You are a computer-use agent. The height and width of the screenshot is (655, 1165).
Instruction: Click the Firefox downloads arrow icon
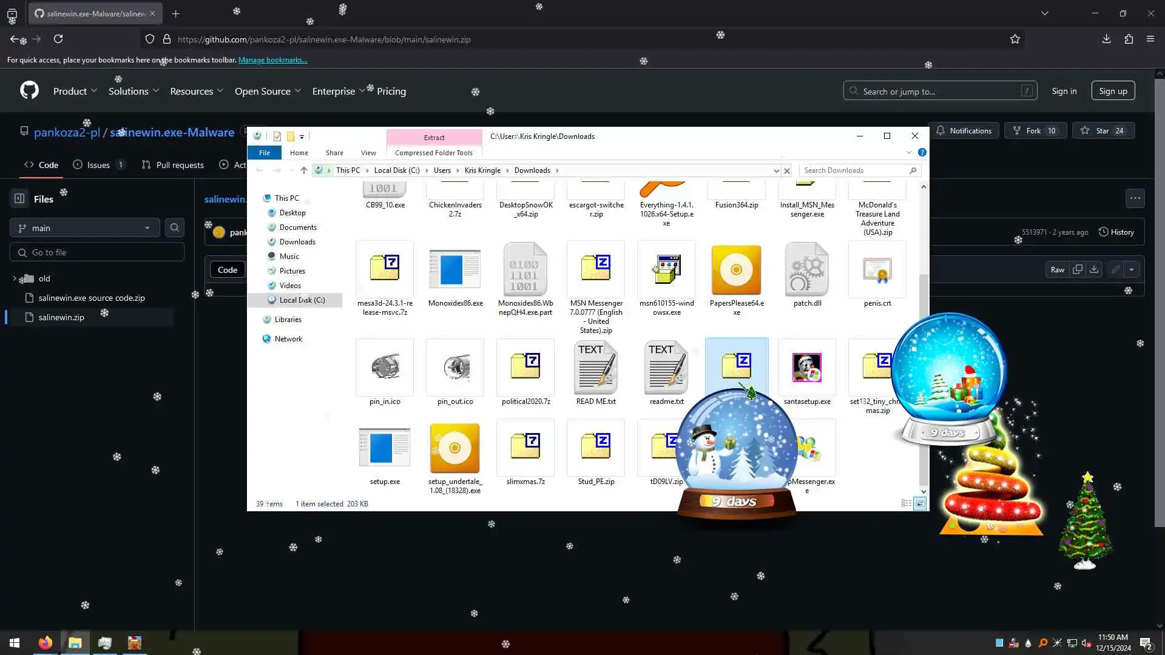coord(1106,39)
